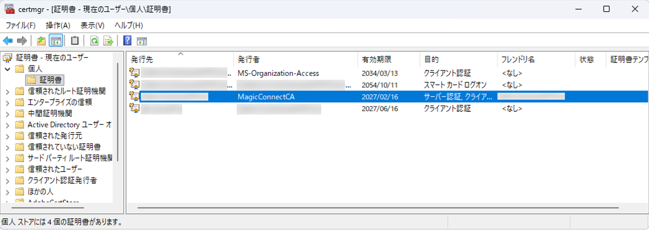Click the <なし> friendly name in the 2034/03/13 row
This screenshot has width=649, height=230.
pos(512,73)
